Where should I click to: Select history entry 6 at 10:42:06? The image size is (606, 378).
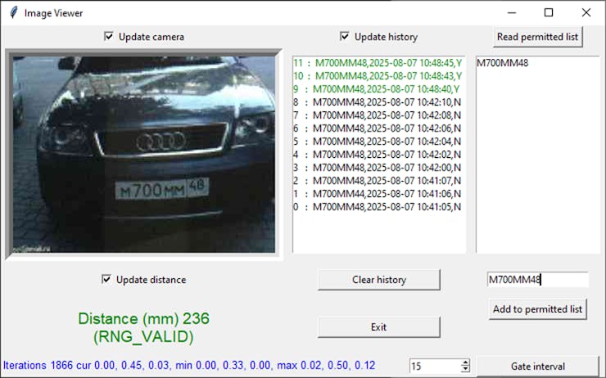(x=378, y=128)
